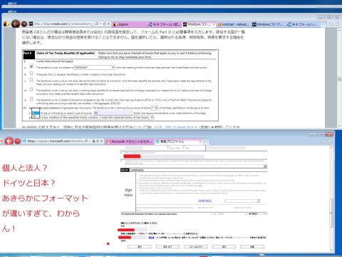The image size is (342, 257).
Task: Go back in the upper browser window
Action: pos(16,24)
